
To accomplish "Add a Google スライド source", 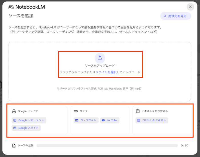I will coord(26,128).
